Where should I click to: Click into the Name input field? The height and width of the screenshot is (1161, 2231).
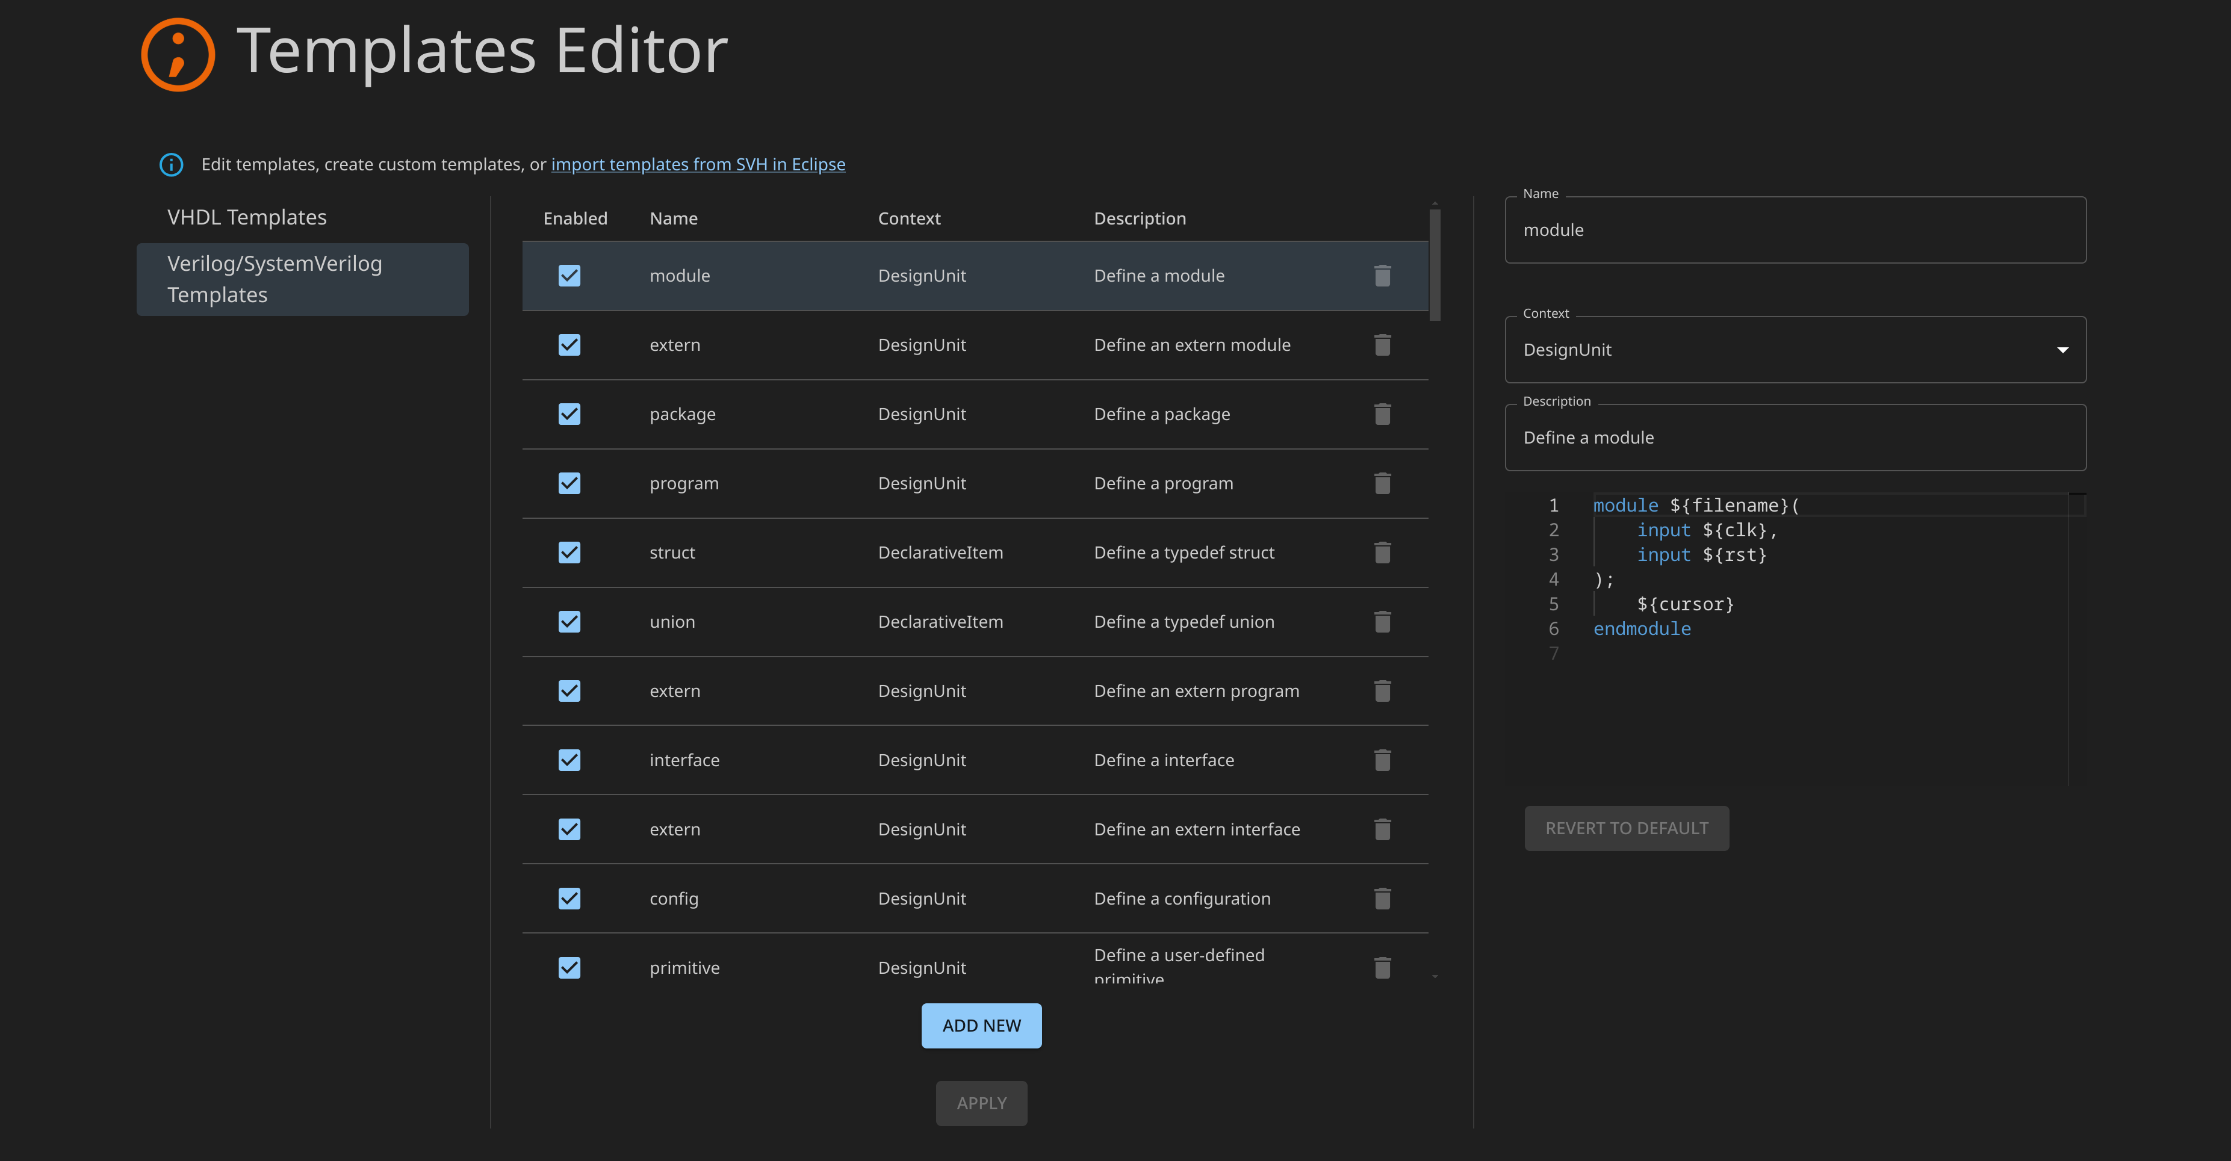point(1795,231)
